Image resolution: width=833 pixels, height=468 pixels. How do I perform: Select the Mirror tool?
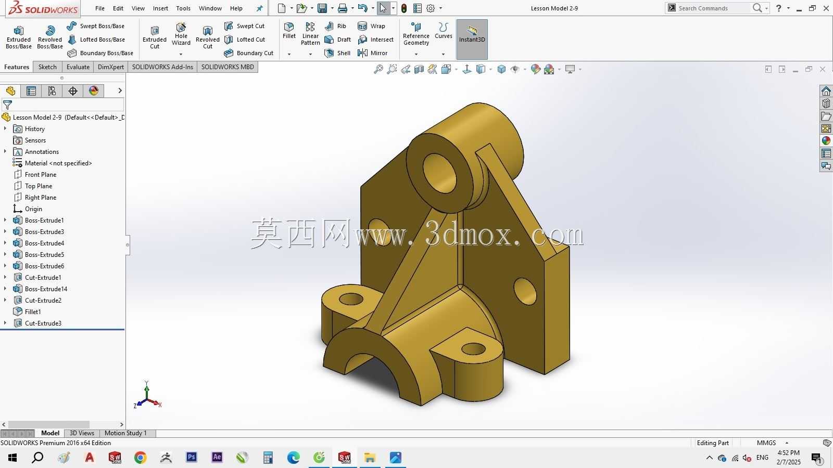(372, 53)
